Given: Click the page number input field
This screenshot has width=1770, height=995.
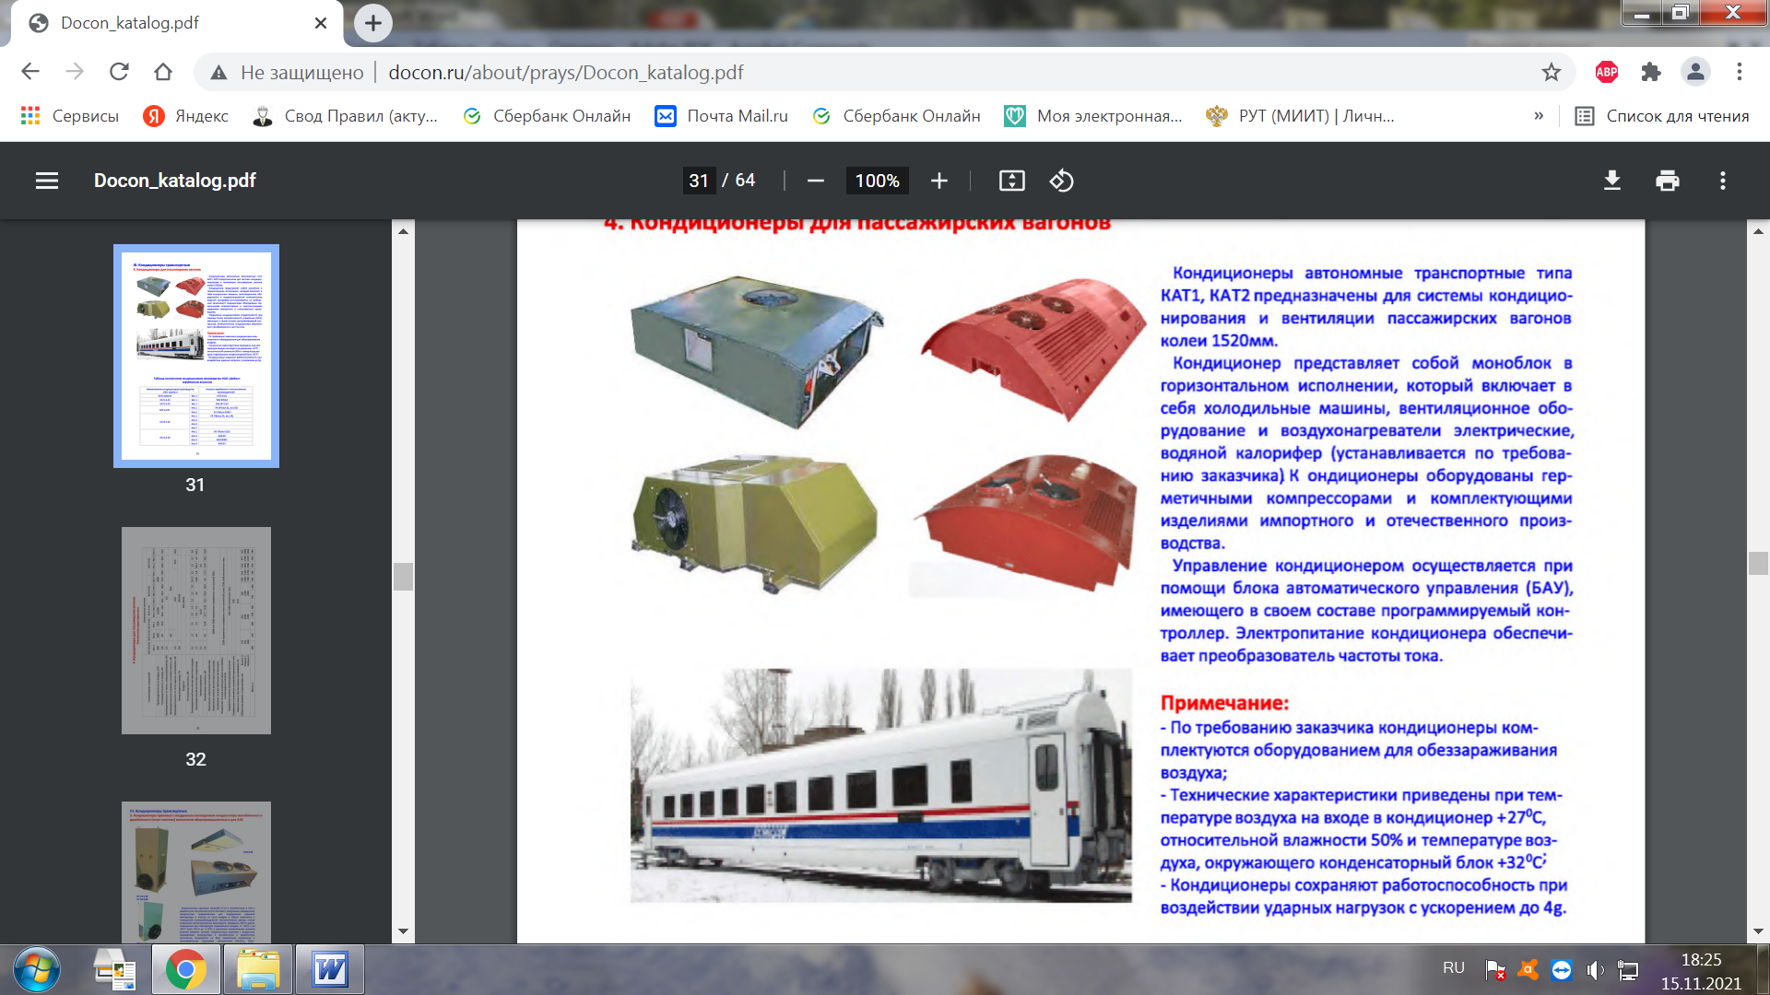Looking at the screenshot, I should 699,181.
